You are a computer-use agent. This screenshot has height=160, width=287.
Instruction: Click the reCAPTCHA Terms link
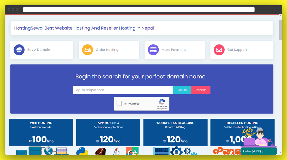pos(165,109)
